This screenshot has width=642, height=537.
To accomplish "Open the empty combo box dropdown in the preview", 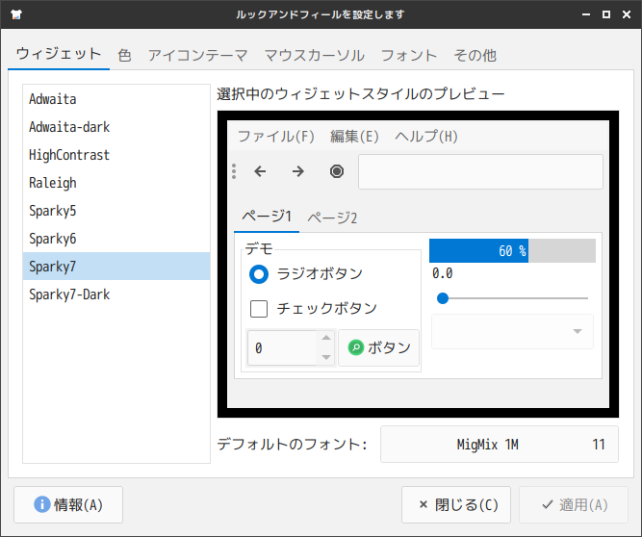I will [x=512, y=331].
